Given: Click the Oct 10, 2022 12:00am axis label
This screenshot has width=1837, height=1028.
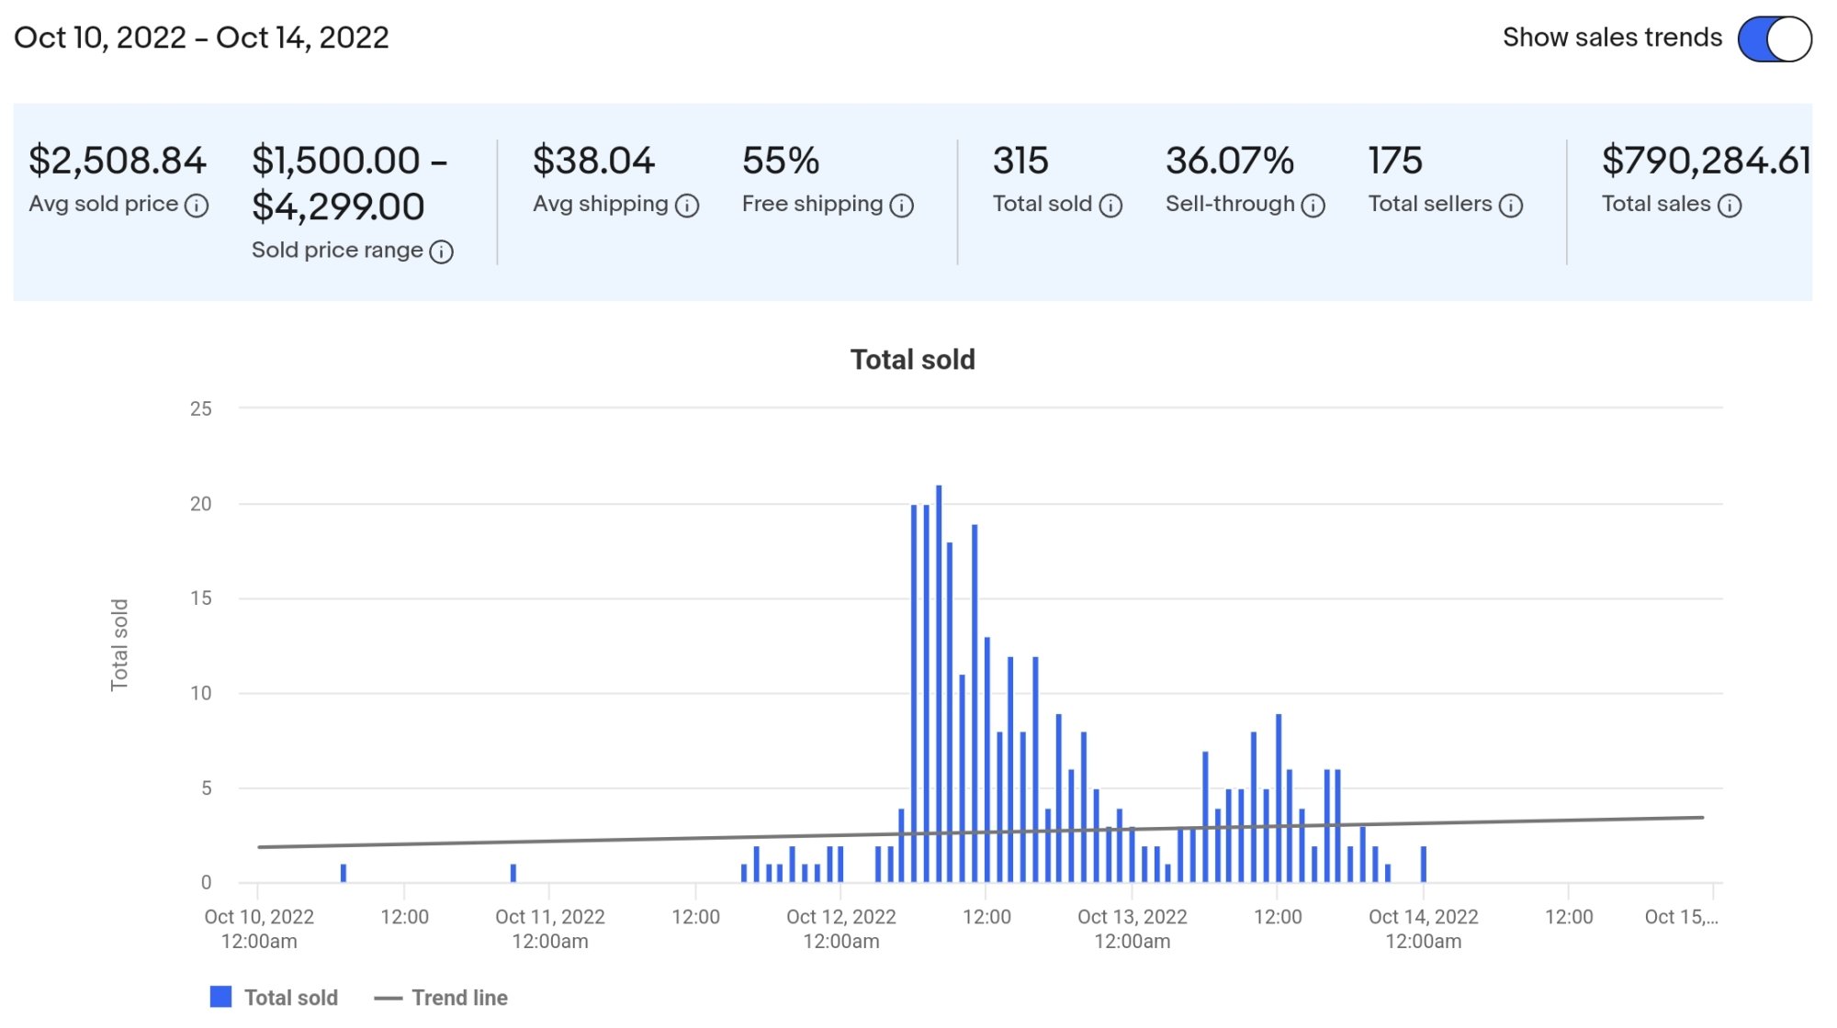Looking at the screenshot, I should 259,929.
